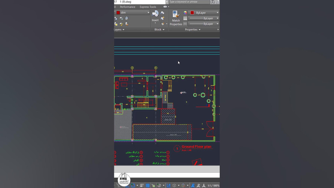Toggle Gizmo display in status bar
Viewport: 334px width, 188px height.
point(183,186)
